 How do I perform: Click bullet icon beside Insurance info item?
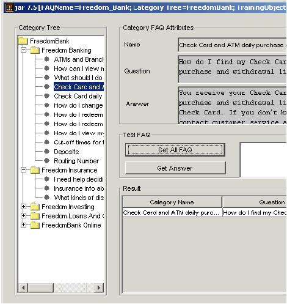[46, 188]
